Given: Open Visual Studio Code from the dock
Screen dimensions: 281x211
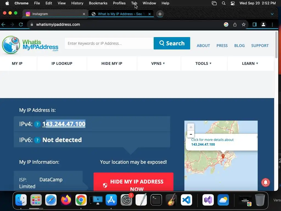Looking at the screenshot, I should [186, 200].
